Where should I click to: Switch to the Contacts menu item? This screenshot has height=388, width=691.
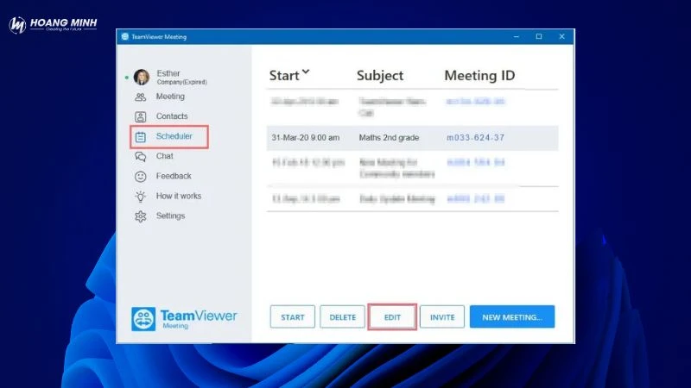[172, 116]
